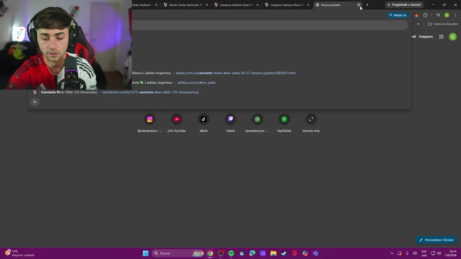Open the Windows Start menu
Viewport: 461px width, 259px height.
(146, 253)
